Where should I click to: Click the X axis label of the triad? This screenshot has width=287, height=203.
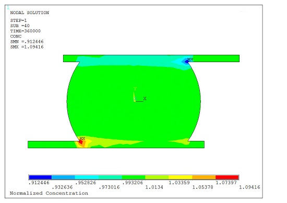(x=145, y=99)
